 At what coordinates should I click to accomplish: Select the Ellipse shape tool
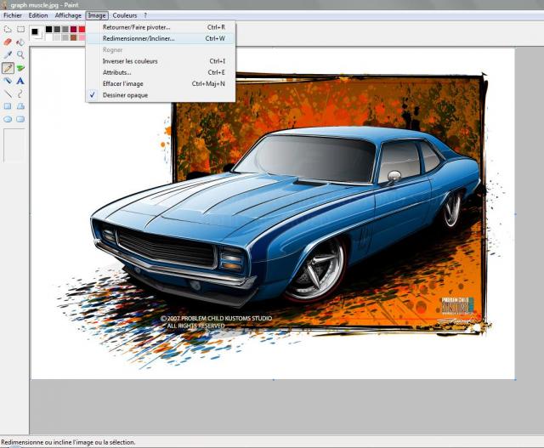(8, 119)
